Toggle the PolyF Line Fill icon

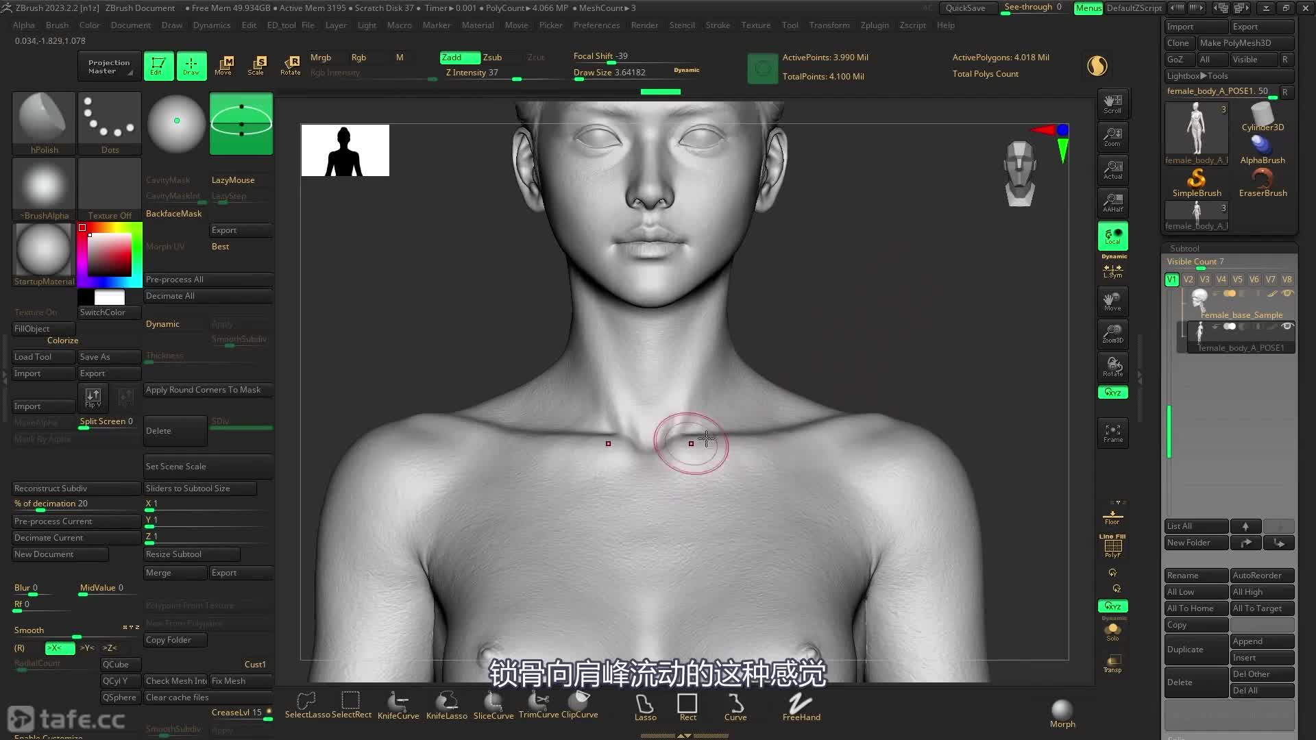[x=1112, y=547]
